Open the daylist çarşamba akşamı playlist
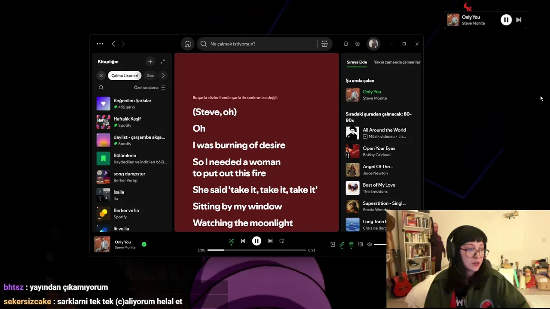This screenshot has width=550, height=309. coord(132,140)
